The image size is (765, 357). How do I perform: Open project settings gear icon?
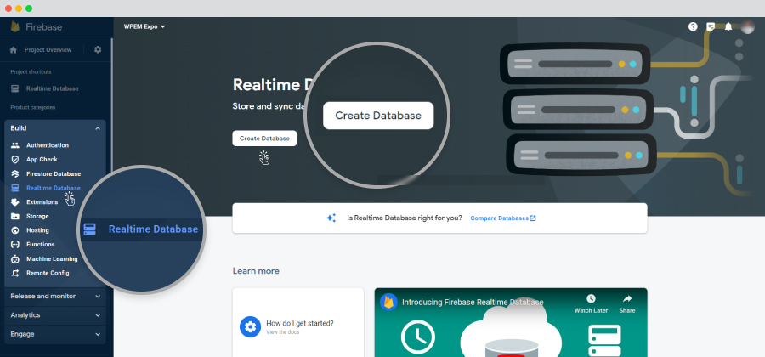point(98,50)
